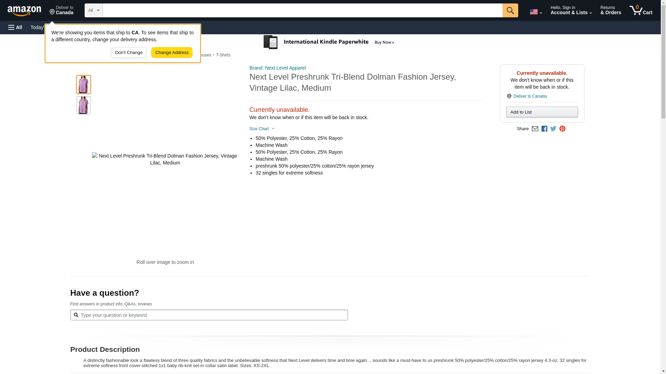The width and height of the screenshot is (666, 374).
Task: Select the second lilac shirt thumbnail
Action: coord(84,105)
